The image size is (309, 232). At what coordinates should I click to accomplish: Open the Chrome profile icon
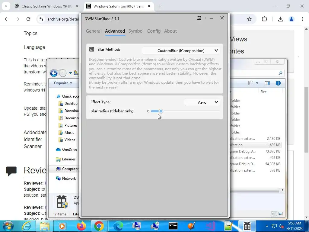tap(291, 19)
